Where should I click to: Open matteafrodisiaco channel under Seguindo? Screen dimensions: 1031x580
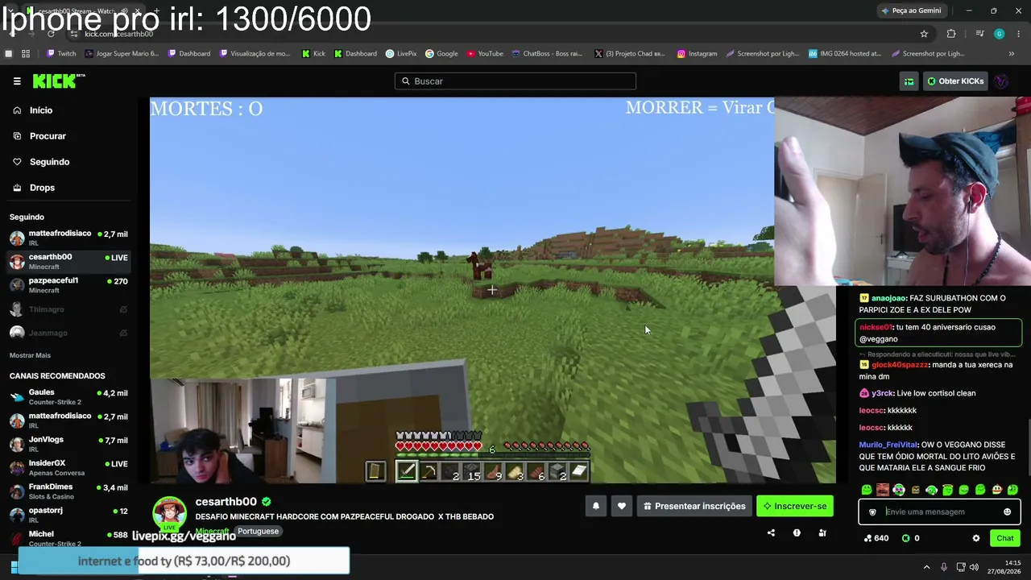(x=68, y=238)
